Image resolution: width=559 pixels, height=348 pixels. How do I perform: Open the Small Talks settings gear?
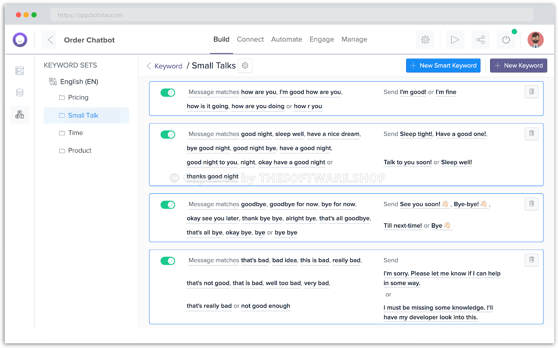click(x=245, y=66)
